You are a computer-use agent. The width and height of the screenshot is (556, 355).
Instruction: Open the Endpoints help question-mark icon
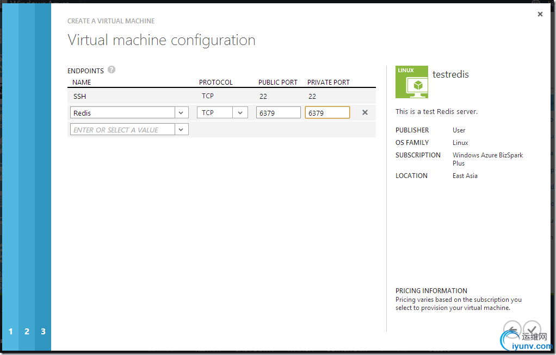pyautogui.click(x=112, y=69)
